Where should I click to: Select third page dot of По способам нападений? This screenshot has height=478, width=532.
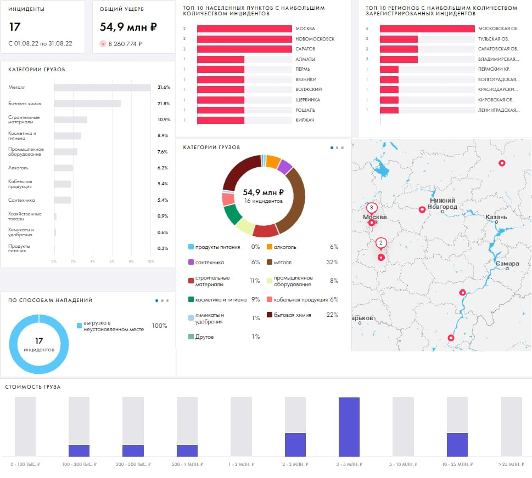pyautogui.click(x=167, y=300)
